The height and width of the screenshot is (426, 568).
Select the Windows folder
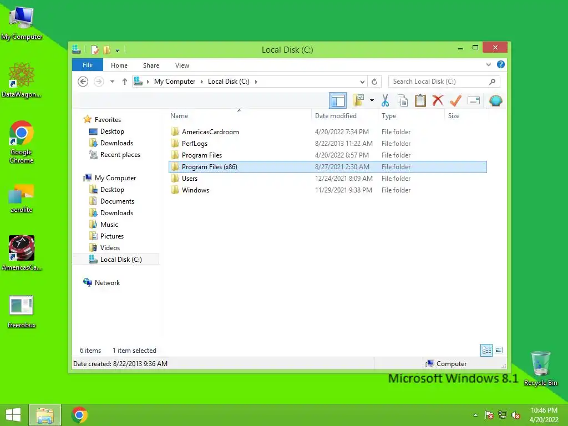pos(327,190)
